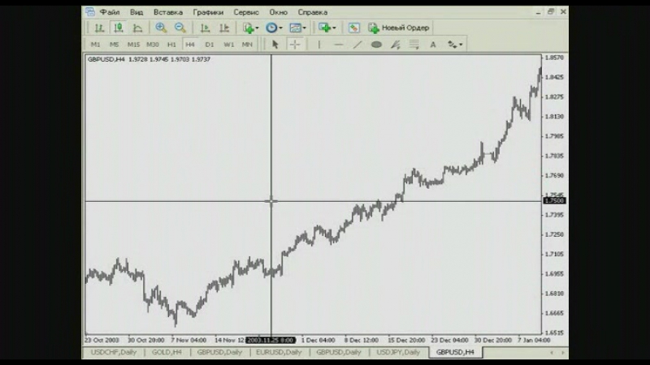
Task: Click the 1.7500 price label on axis
Action: pyautogui.click(x=555, y=200)
